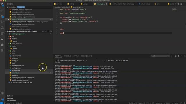Open Remote Explorer in activity bar

pyautogui.click(x=2, y=28)
